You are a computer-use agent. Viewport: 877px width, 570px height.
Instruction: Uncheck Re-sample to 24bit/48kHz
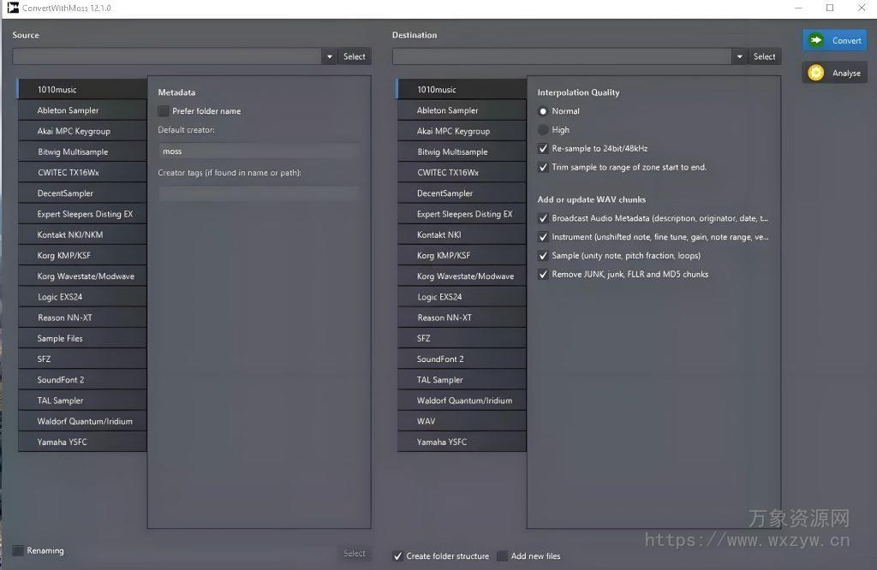pyautogui.click(x=543, y=147)
